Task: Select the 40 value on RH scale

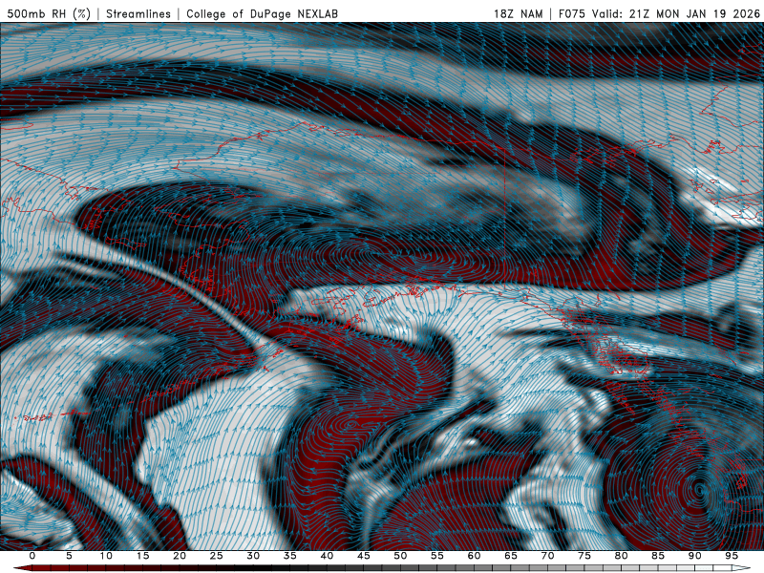Action: point(327,556)
